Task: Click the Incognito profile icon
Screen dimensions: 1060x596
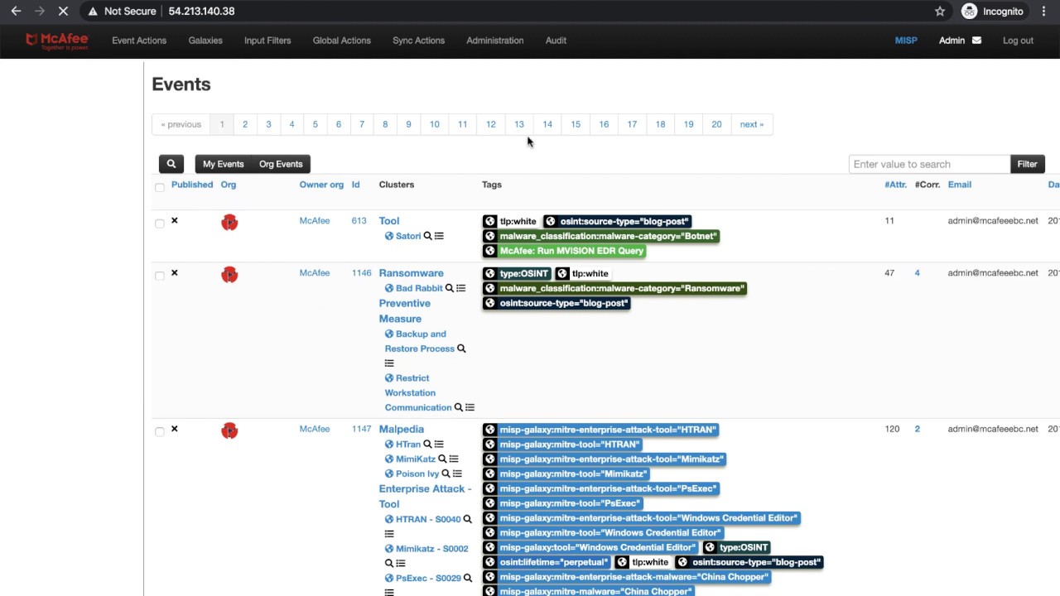Action: pos(969,12)
